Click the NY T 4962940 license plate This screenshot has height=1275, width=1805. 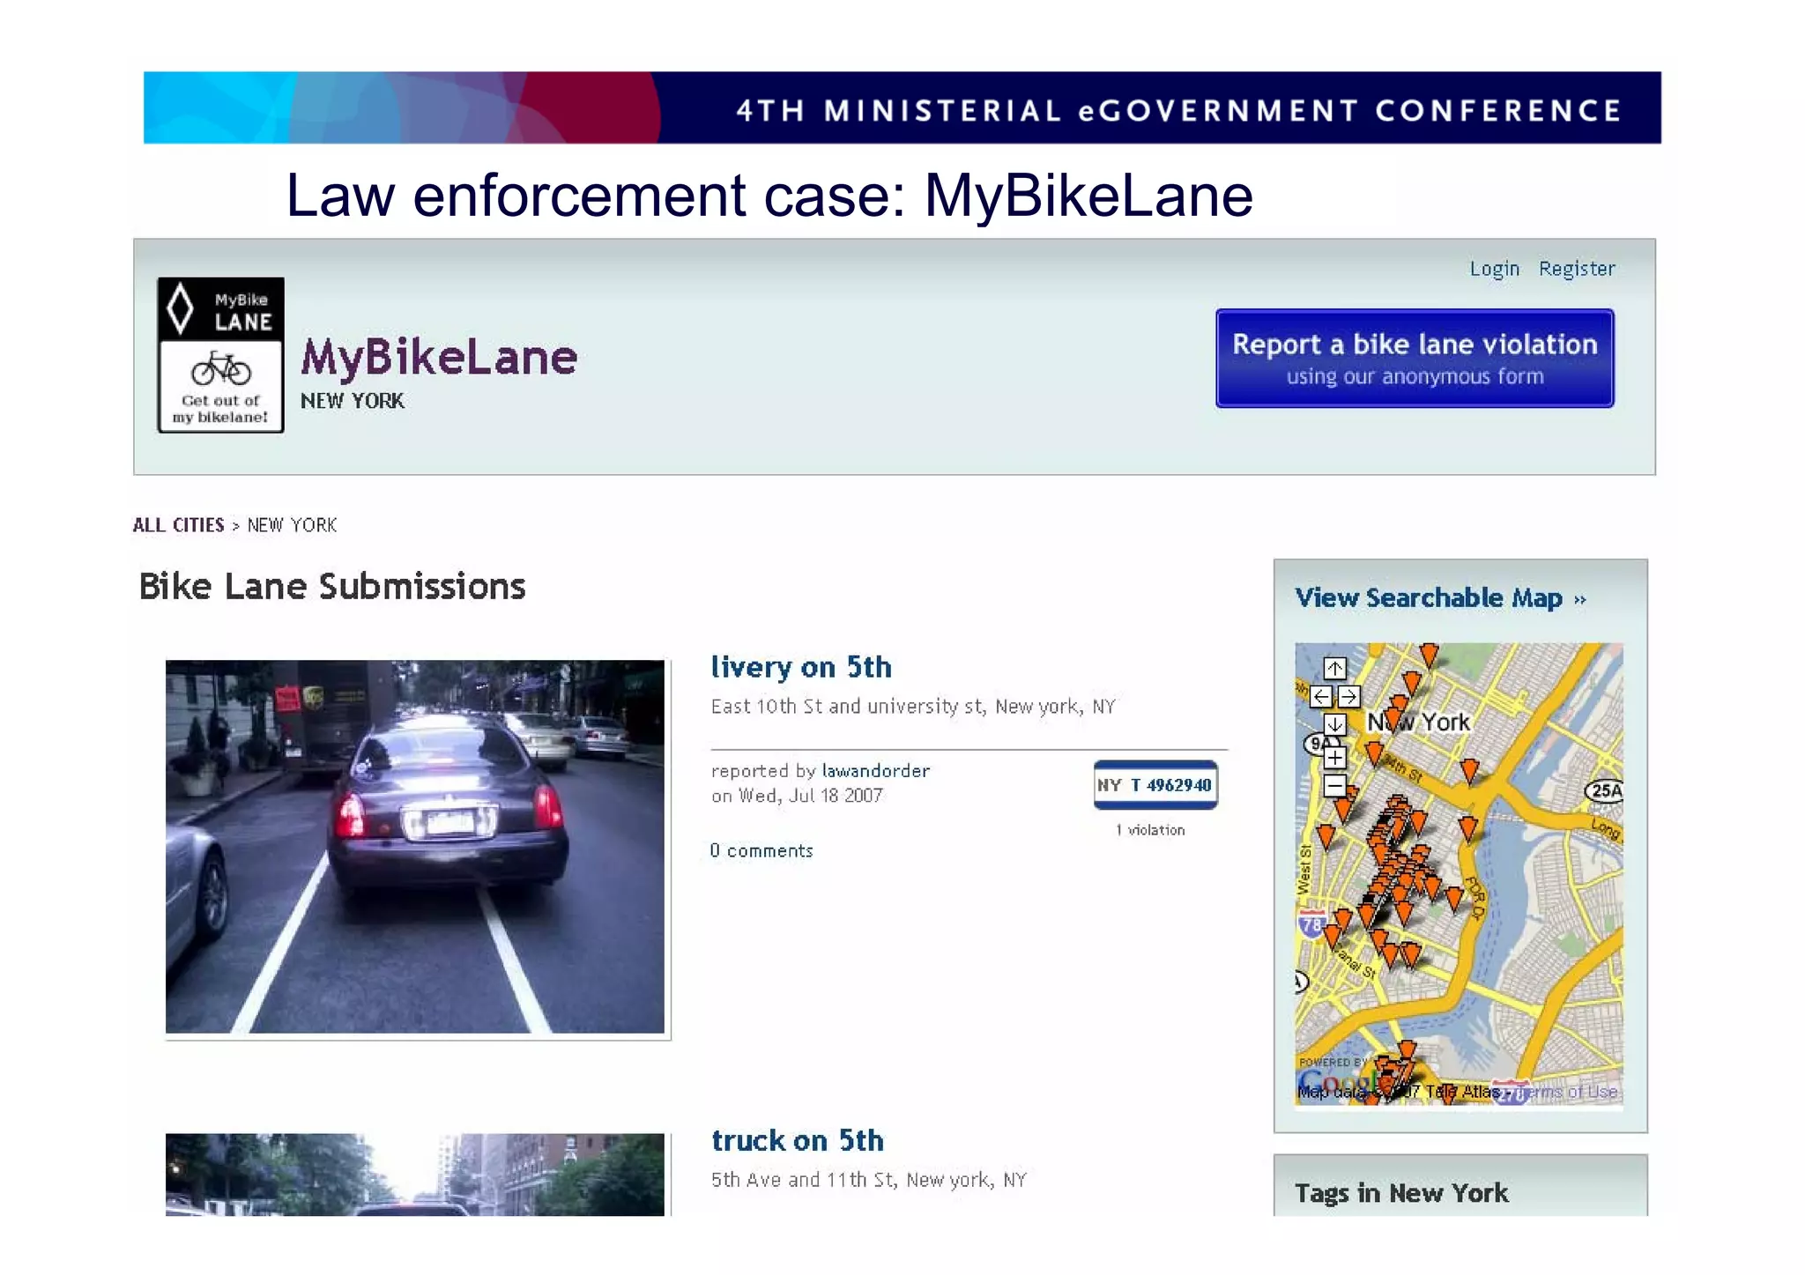click(1155, 785)
